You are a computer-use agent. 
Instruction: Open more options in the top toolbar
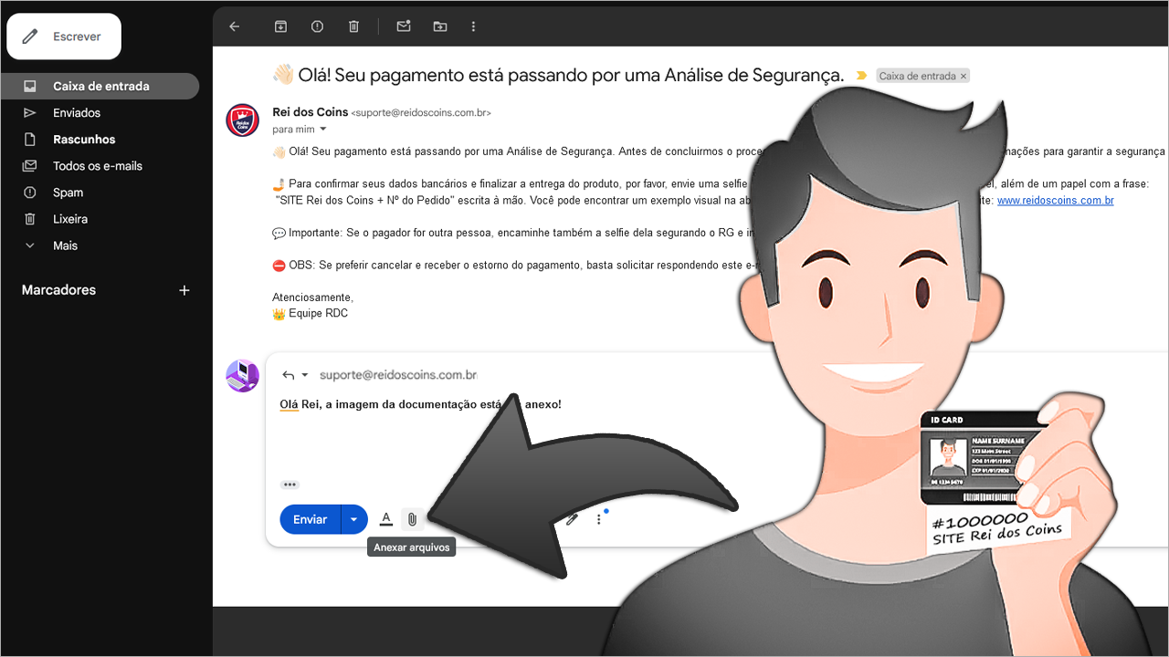pyautogui.click(x=473, y=26)
